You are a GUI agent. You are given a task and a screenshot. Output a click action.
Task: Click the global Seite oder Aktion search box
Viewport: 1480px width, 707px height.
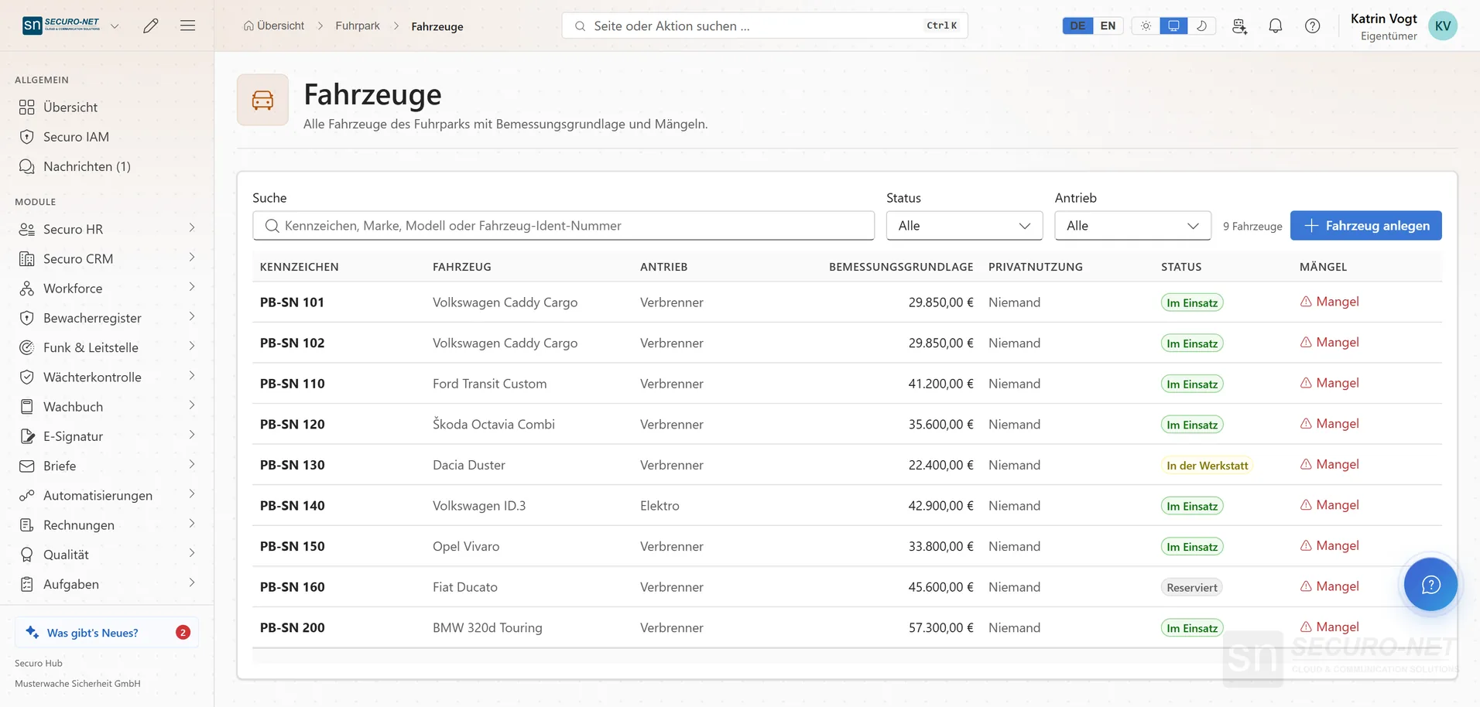click(765, 26)
